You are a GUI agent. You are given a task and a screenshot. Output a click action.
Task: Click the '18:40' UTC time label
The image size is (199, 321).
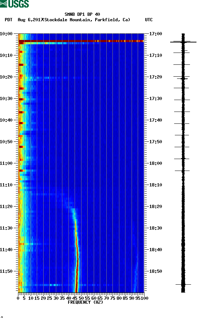[x=155, y=250]
